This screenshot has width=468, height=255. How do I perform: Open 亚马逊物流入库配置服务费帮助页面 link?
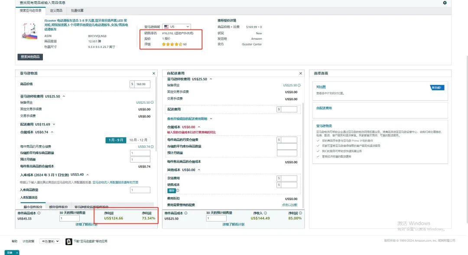coord(115,182)
